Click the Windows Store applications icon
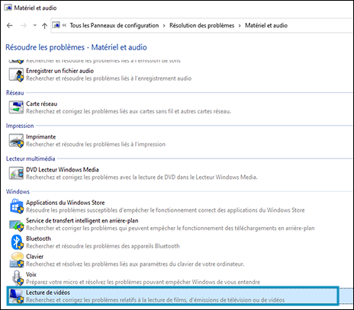 (17, 206)
